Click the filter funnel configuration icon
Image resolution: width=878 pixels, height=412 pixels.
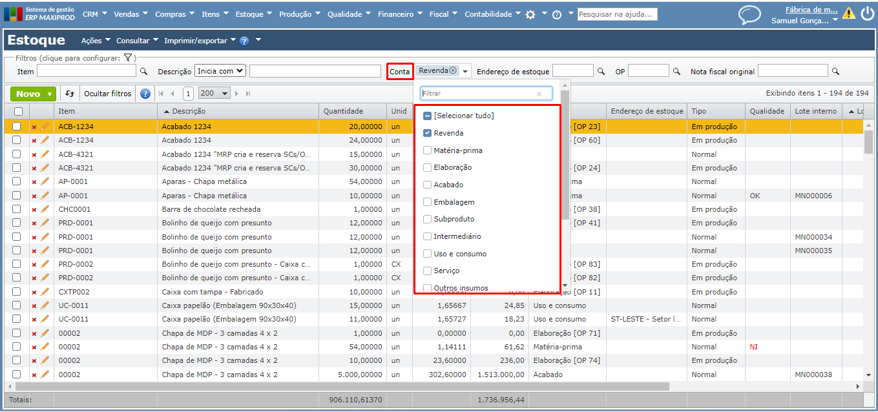(x=128, y=58)
